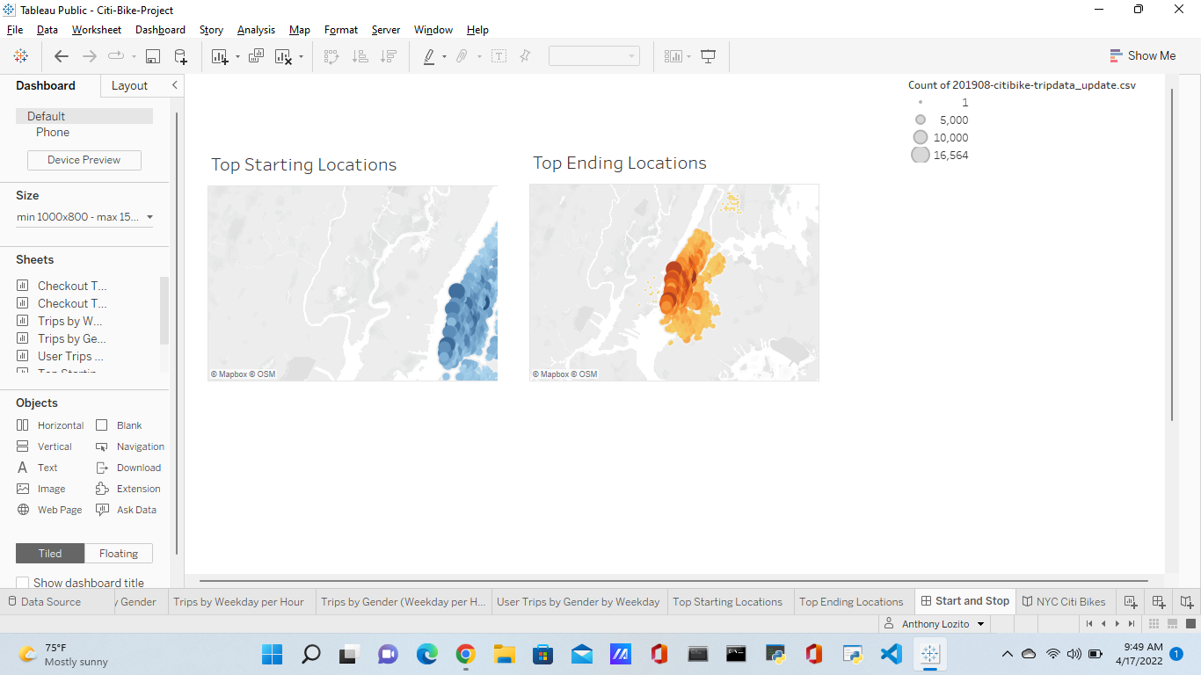Screen dimensions: 1201x675
Task: Activate the Highlight pen tool
Action: point(430,55)
